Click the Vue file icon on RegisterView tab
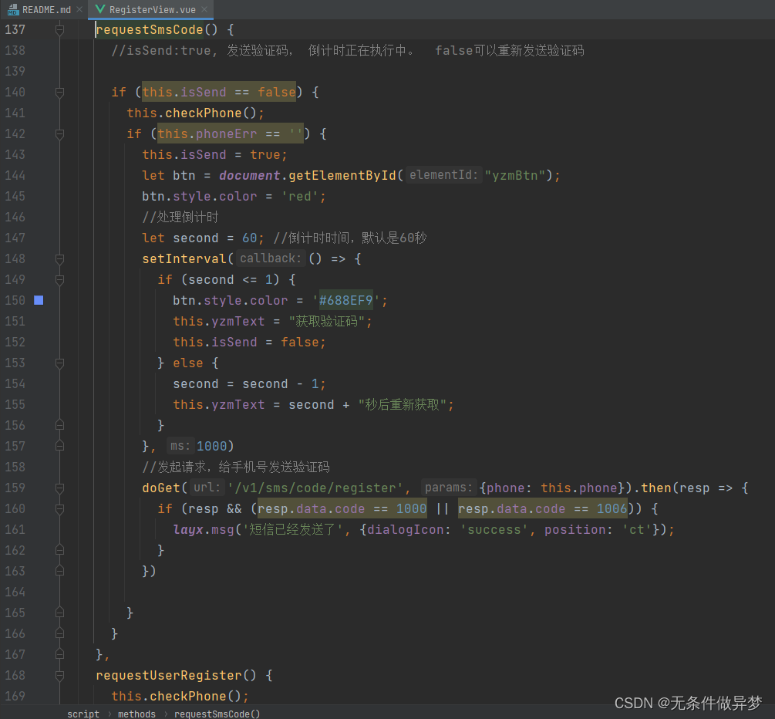 (x=100, y=9)
